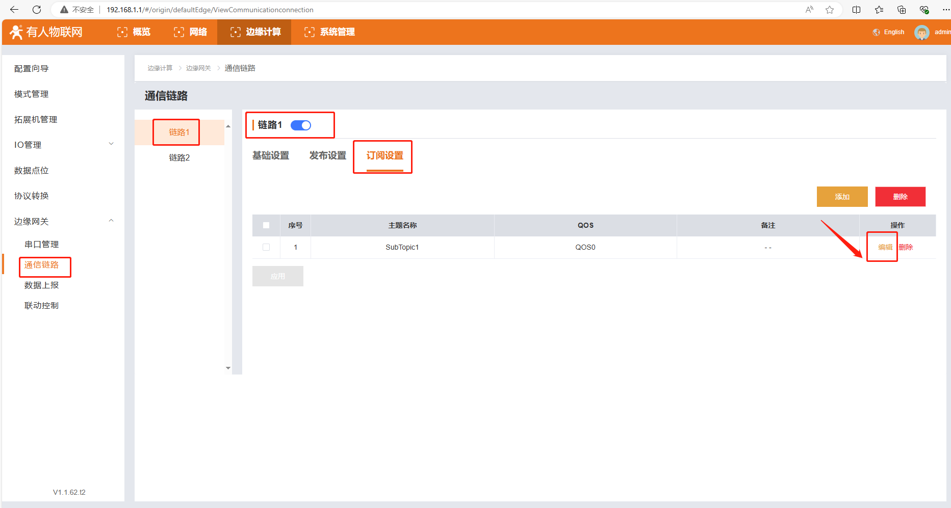
Task: Tick the checkbox for SubTopic1 row
Action: pos(266,247)
